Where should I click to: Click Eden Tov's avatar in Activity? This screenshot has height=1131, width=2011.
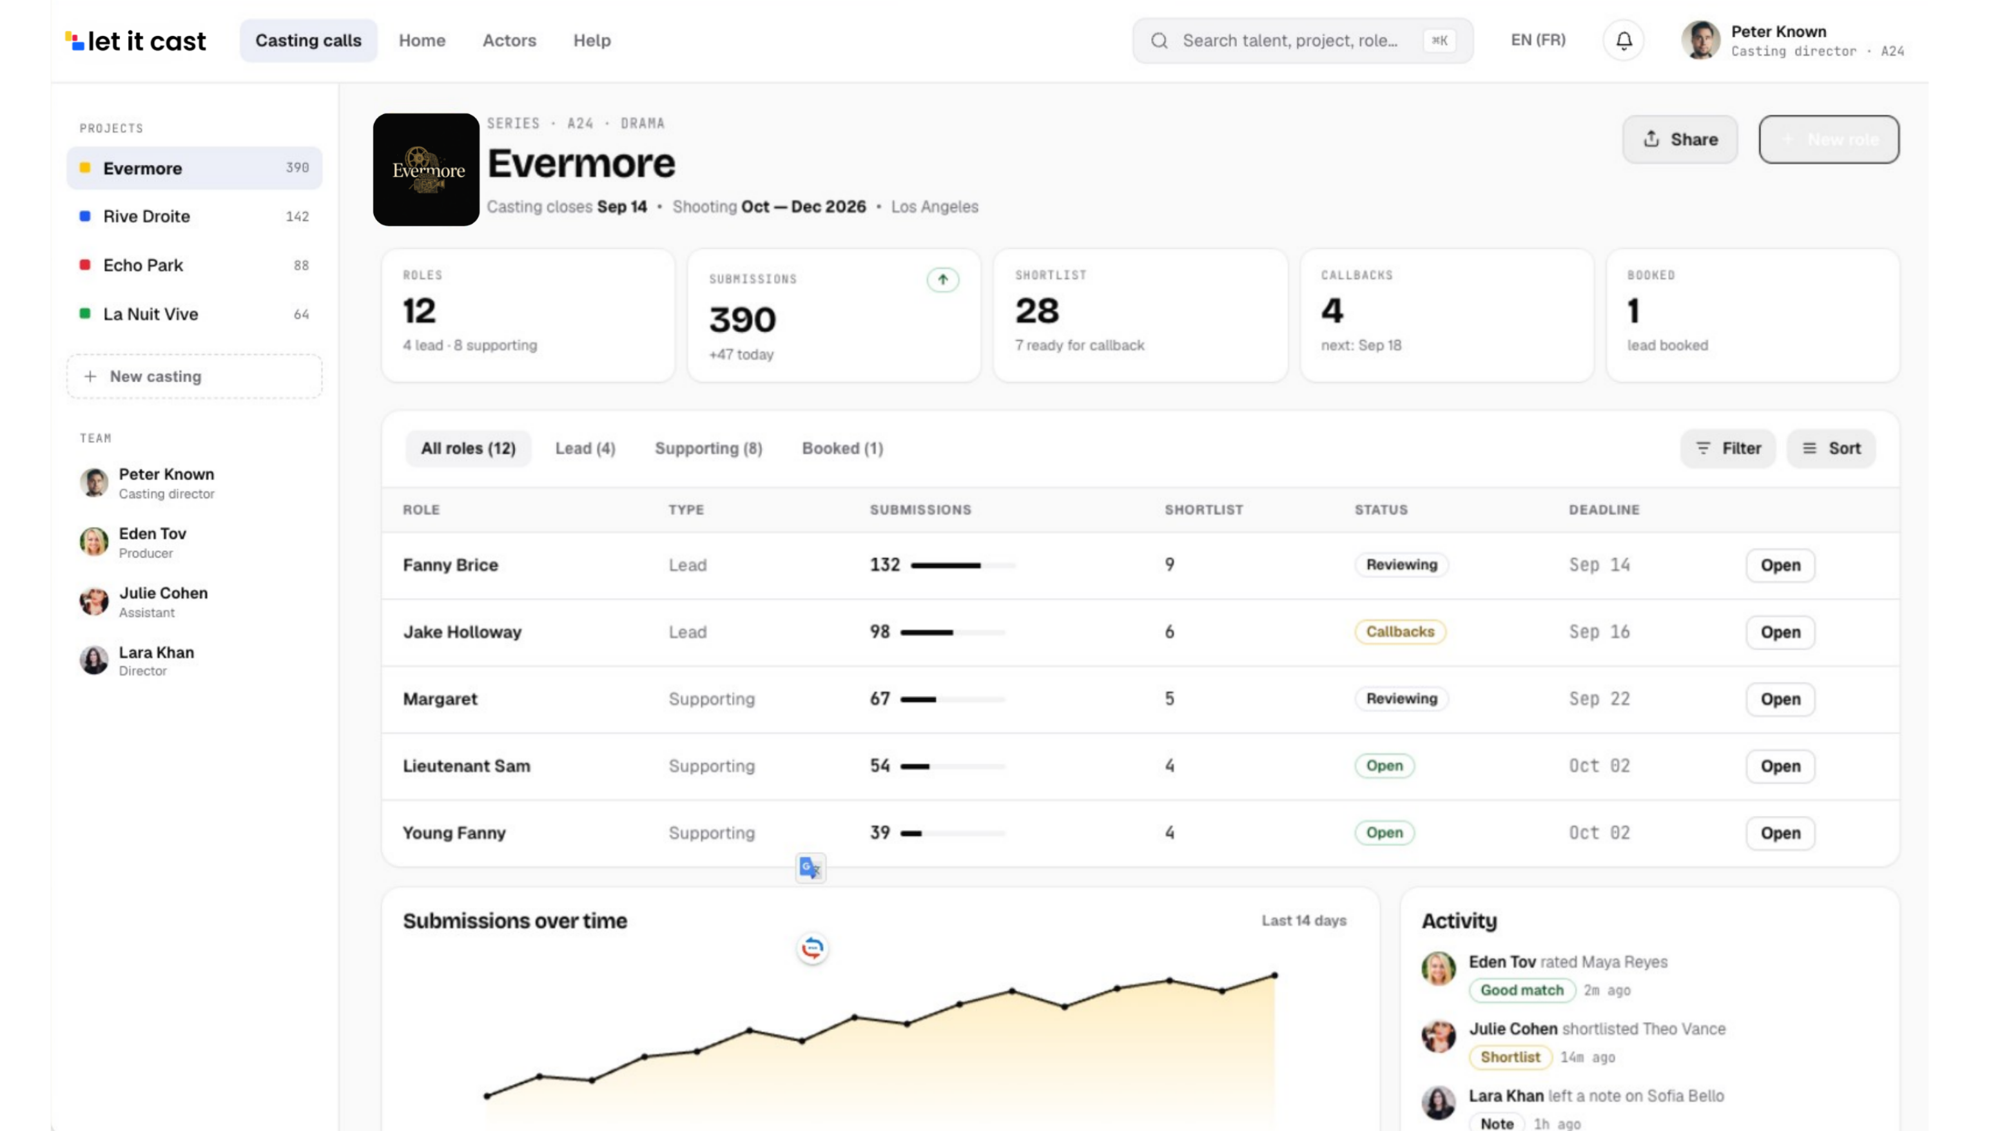(x=1439, y=969)
